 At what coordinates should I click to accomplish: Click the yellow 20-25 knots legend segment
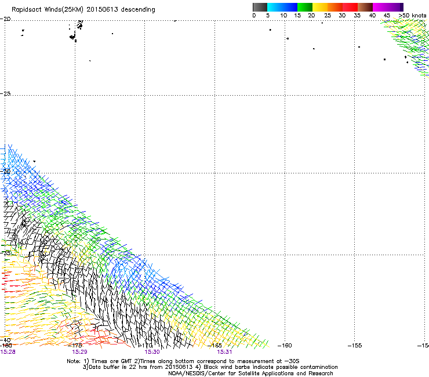(320, 7)
